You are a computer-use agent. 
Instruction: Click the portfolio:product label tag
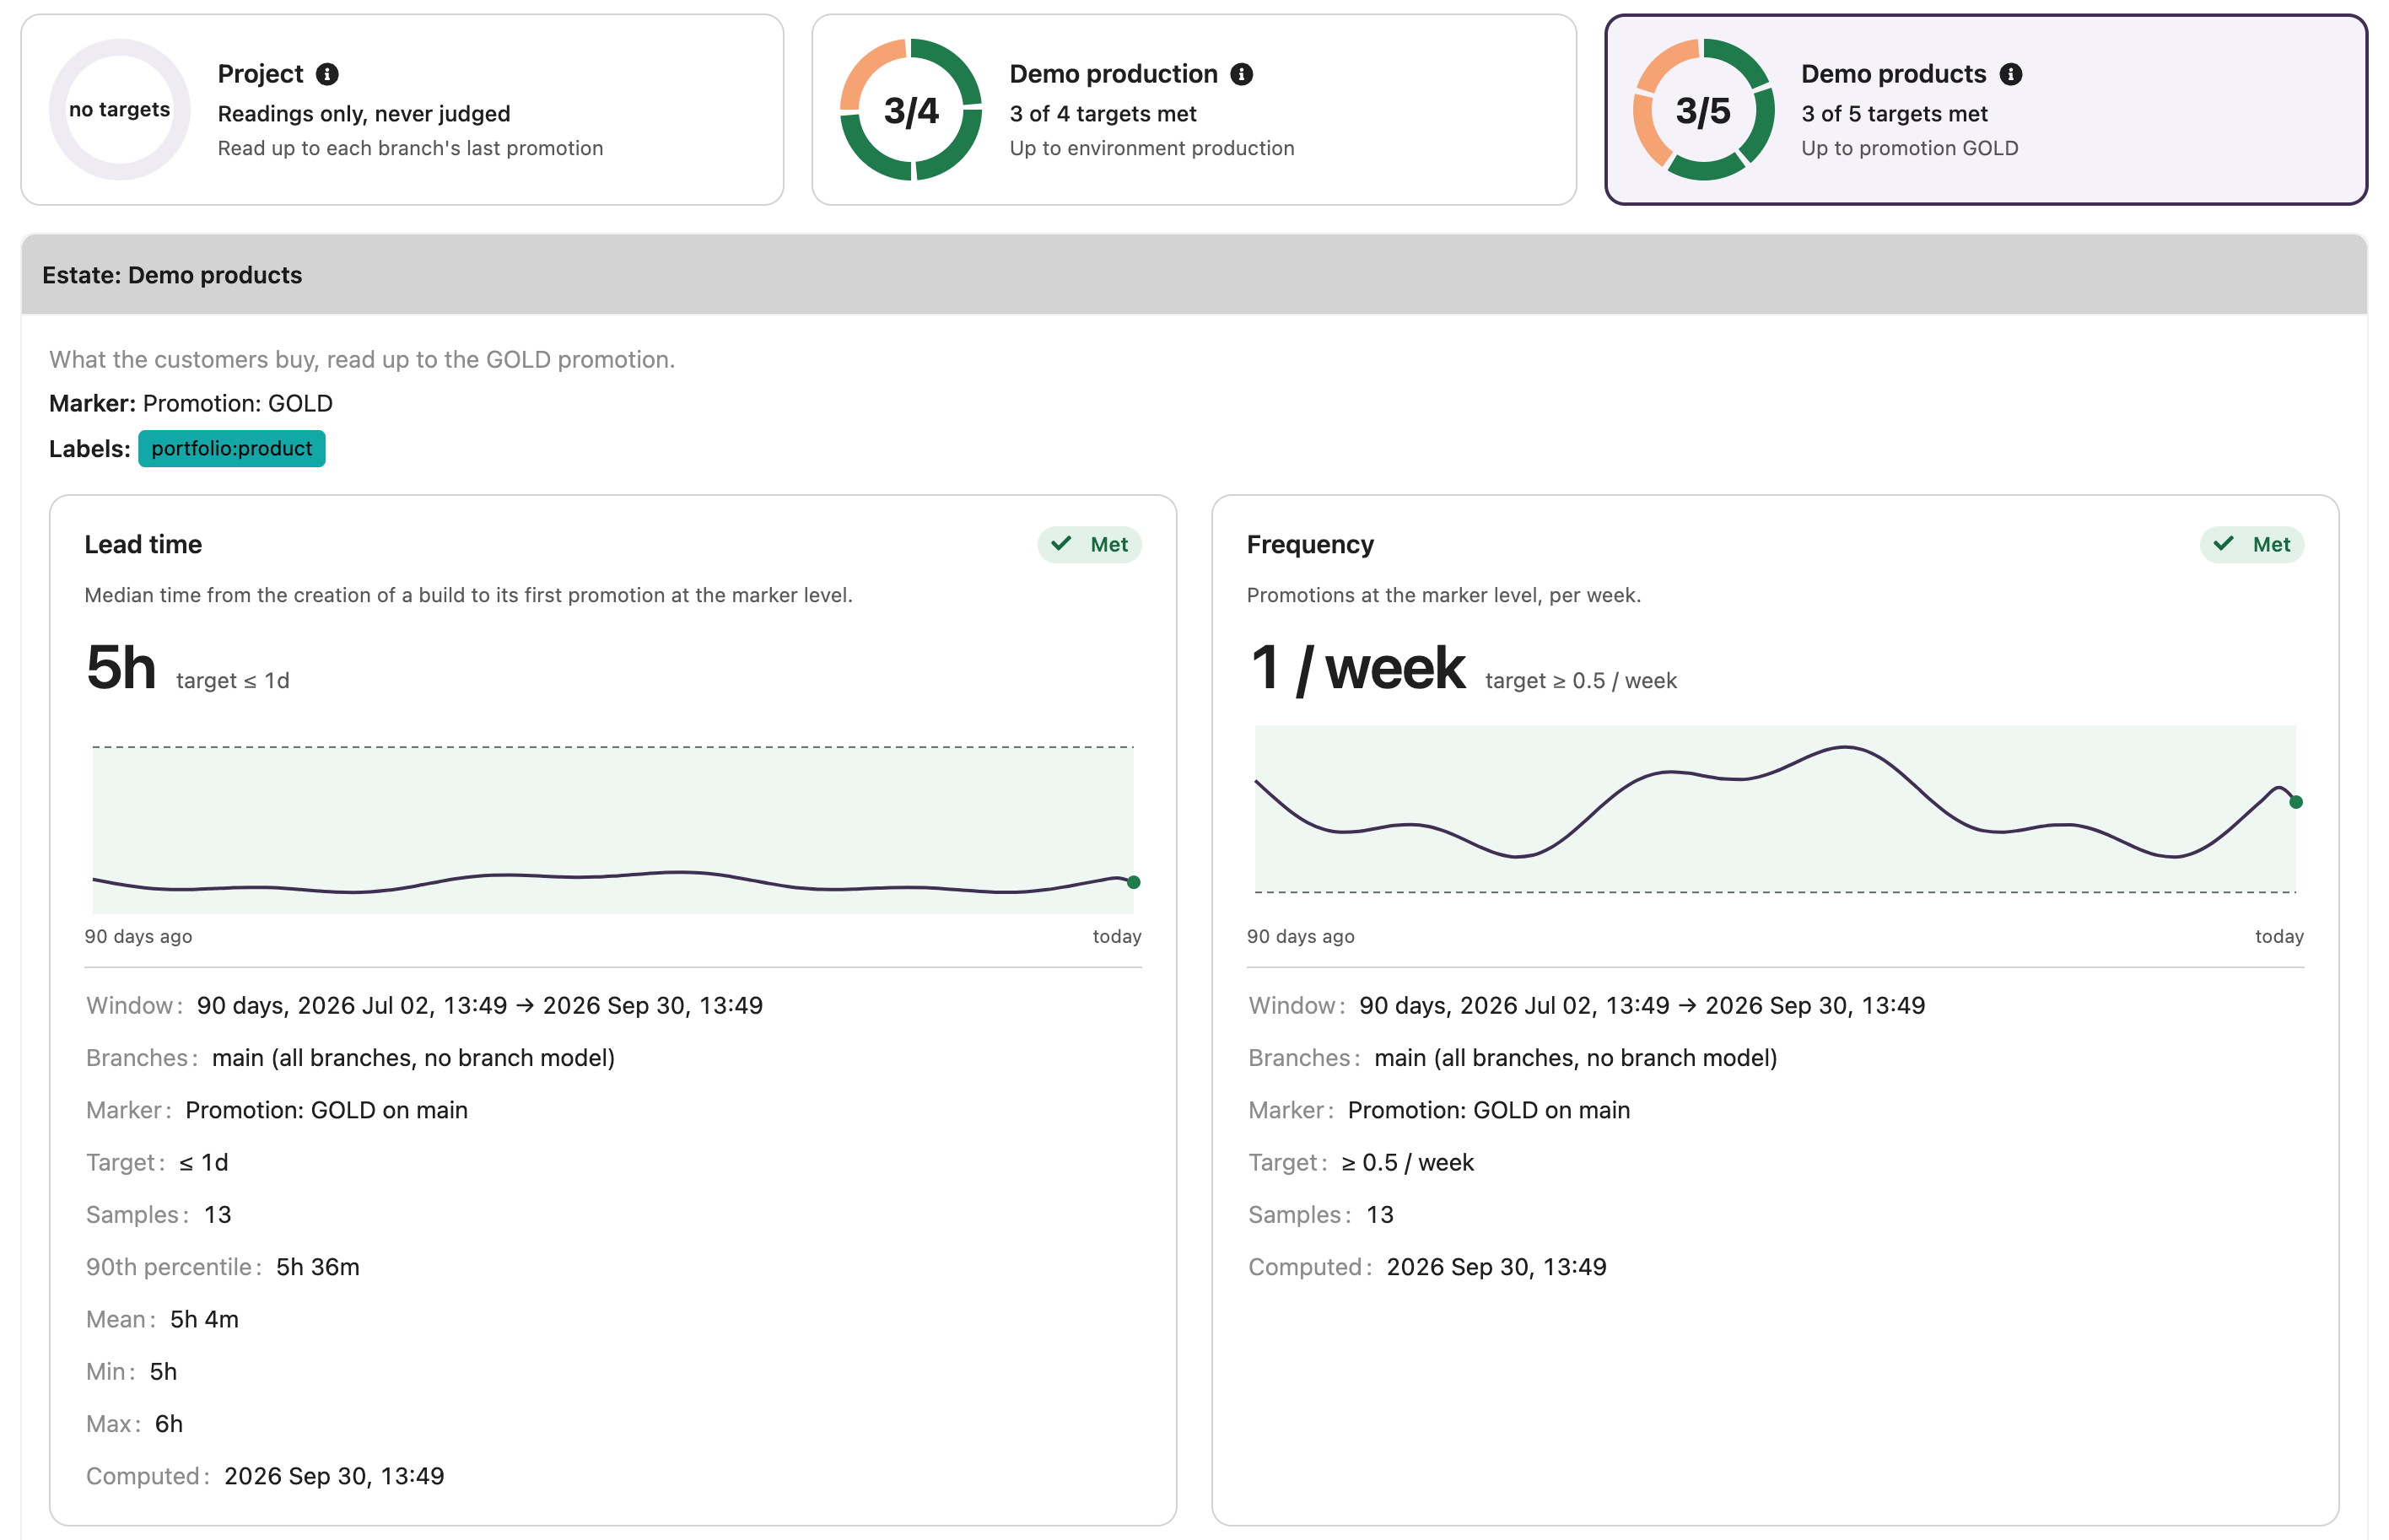(231, 448)
